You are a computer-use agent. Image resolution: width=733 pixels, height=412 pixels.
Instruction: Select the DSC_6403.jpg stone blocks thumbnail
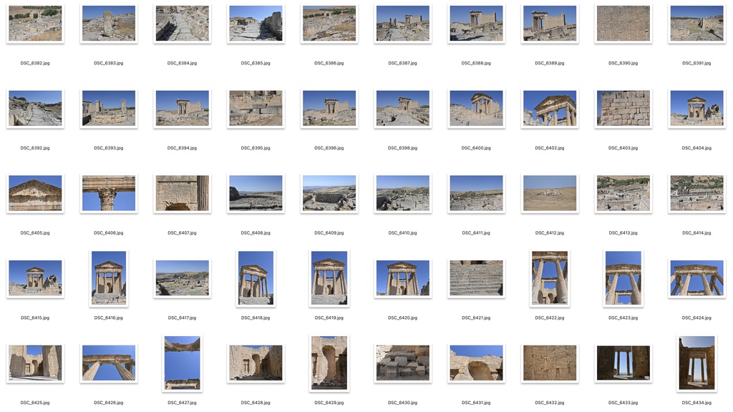(623, 109)
